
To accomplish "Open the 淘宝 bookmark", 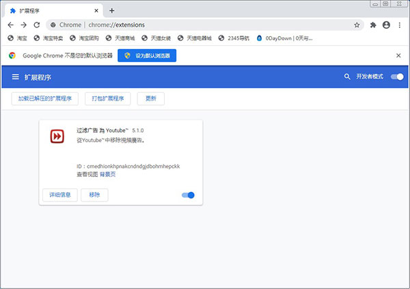I will pyautogui.click(x=17, y=38).
